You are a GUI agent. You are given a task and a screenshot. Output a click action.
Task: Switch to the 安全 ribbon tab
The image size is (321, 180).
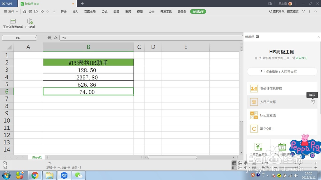pos(152,12)
